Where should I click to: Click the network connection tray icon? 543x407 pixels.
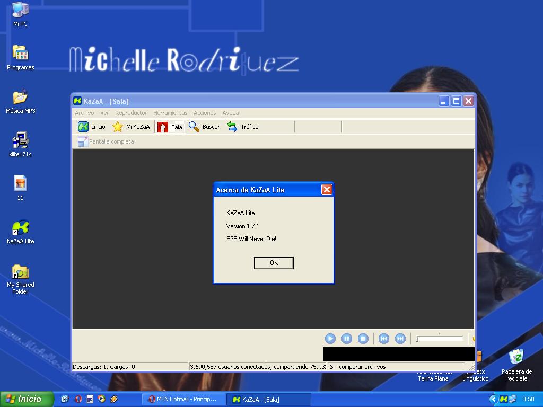click(512, 399)
